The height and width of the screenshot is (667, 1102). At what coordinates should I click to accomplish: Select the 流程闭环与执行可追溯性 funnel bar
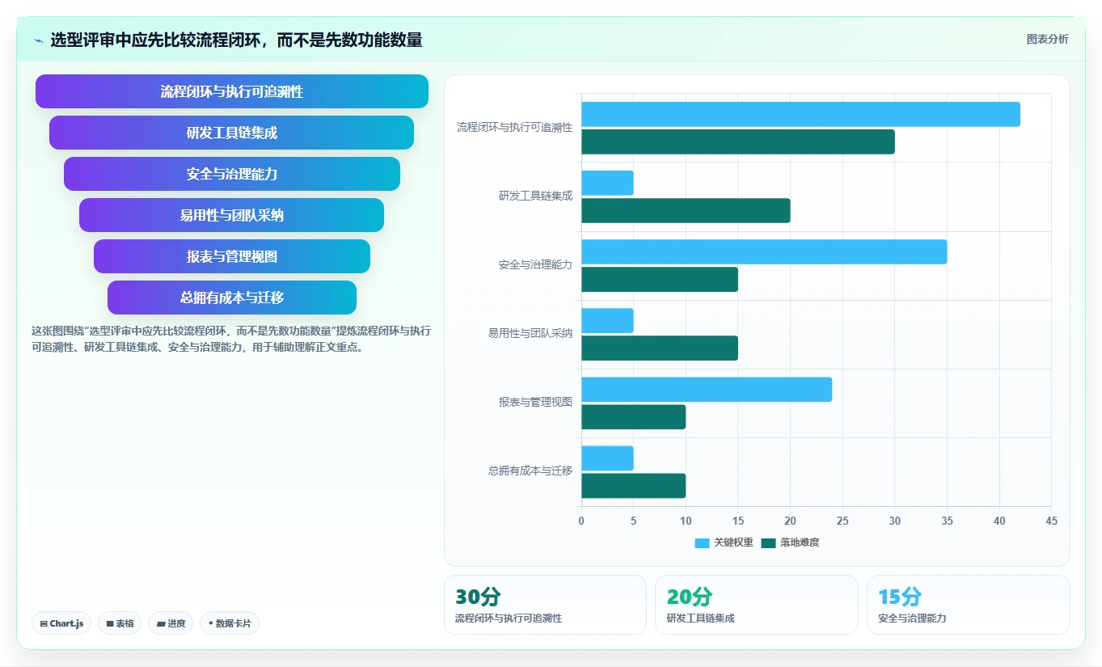tap(232, 91)
